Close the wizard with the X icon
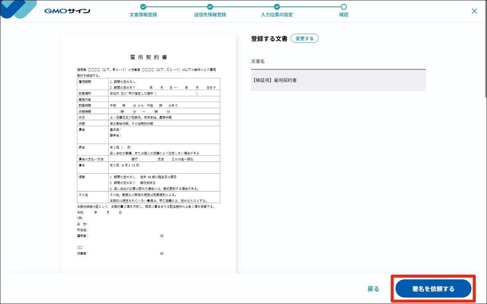Image resolution: width=487 pixels, height=304 pixels. 474,11
